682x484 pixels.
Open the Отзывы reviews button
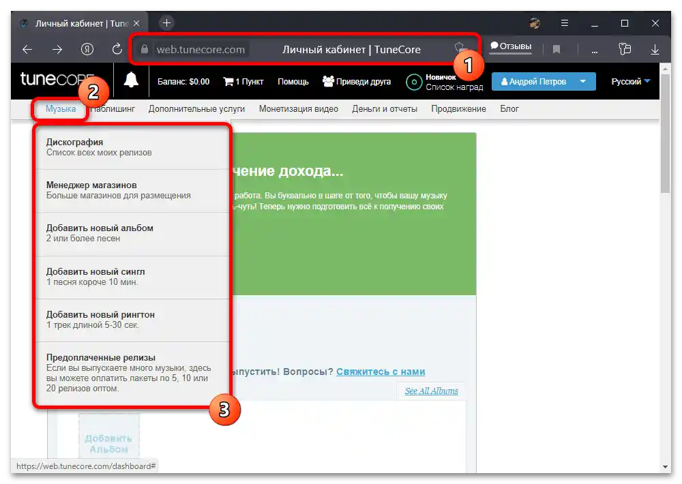(511, 46)
